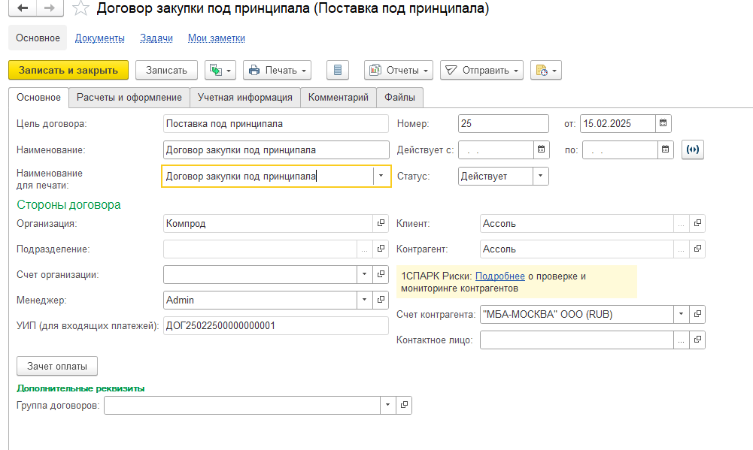Expand the Менеджер Admin dropdown
The width and height of the screenshot is (753, 450).
click(365, 300)
